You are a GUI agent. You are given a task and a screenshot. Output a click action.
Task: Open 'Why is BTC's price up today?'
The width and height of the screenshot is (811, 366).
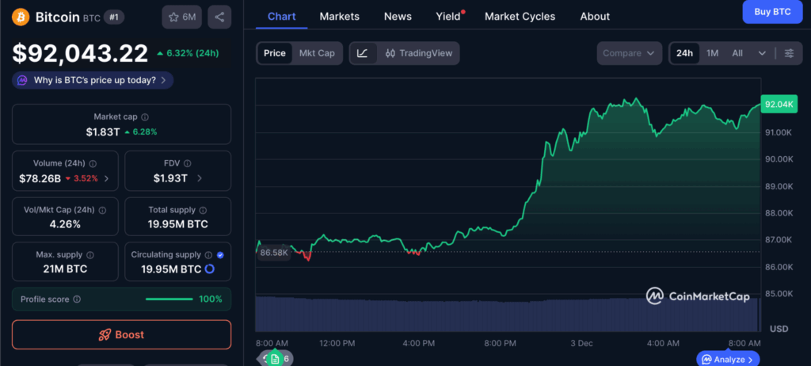93,80
